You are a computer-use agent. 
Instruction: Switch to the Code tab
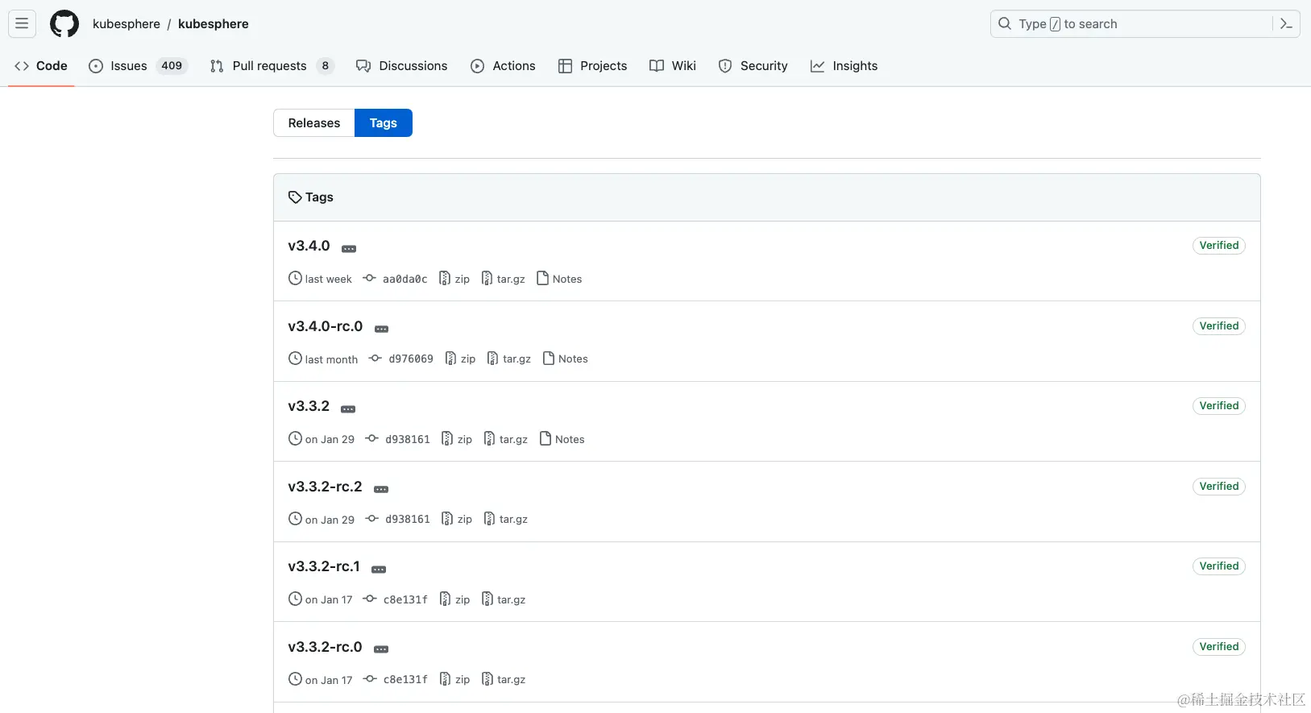point(41,66)
